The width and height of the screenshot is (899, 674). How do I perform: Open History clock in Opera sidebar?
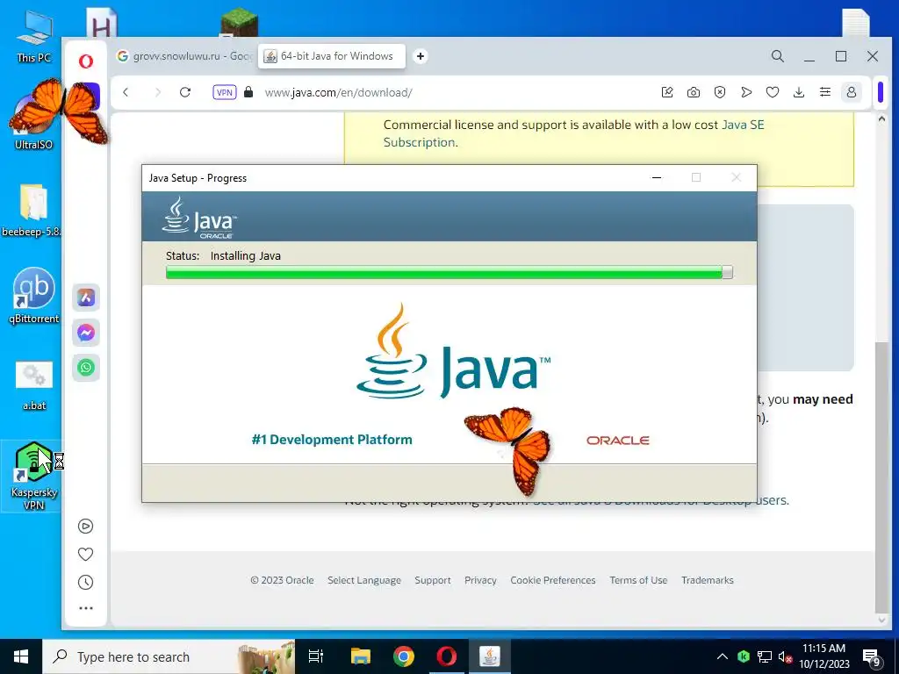(x=85, y=583)
